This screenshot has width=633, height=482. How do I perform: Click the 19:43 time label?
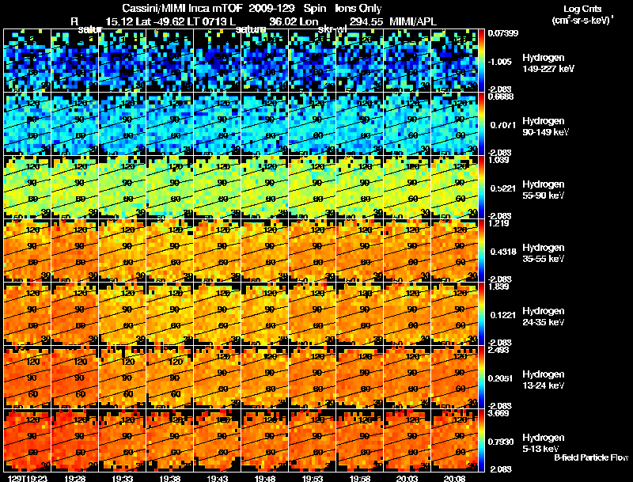(217, 478)
